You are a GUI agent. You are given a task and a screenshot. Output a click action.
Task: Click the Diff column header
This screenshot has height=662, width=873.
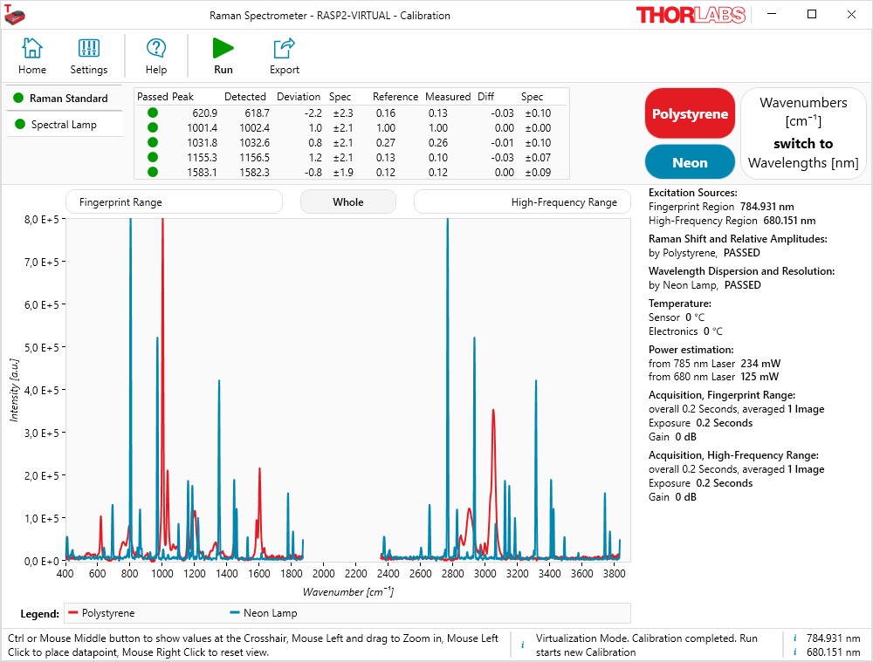point(485,97)
